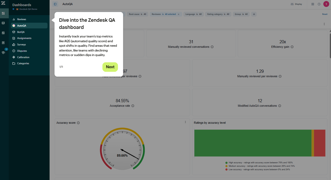Open the Accuracy score card three-dot menu

[x=185, y=122]
